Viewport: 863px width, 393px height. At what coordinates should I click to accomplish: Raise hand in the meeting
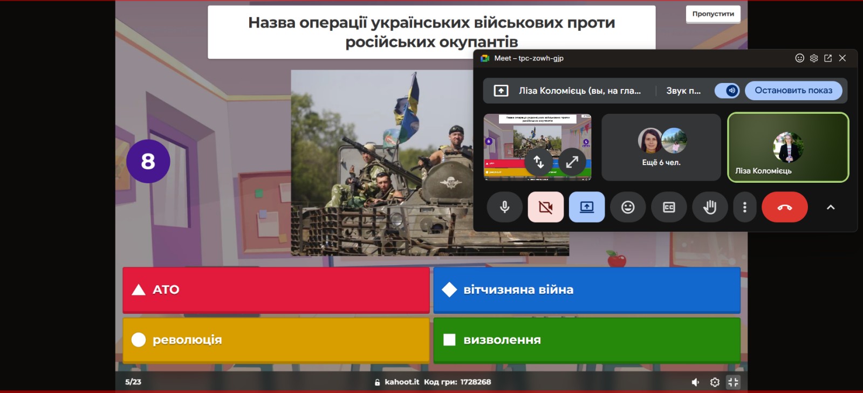coord(710,207)
